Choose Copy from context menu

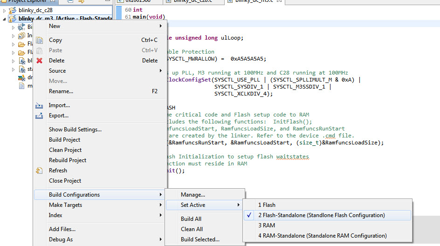(x=99, y=40)
